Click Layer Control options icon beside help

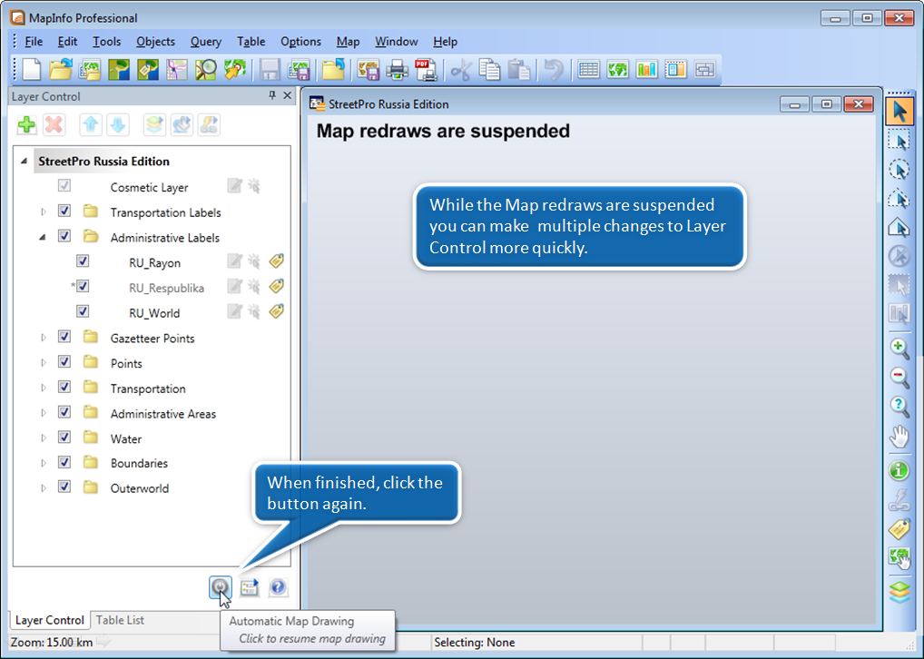point(250,587)
